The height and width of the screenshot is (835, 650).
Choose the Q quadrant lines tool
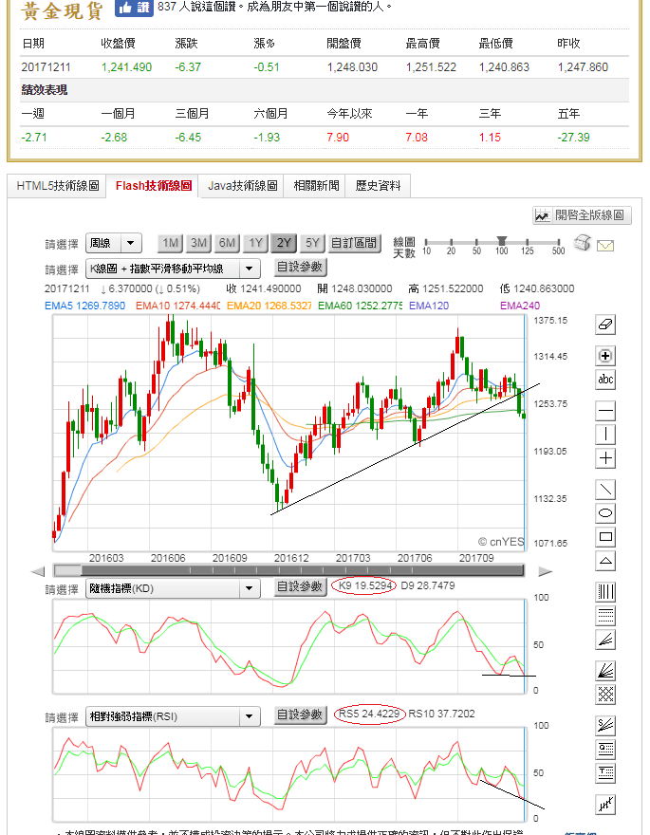(605, 750)
